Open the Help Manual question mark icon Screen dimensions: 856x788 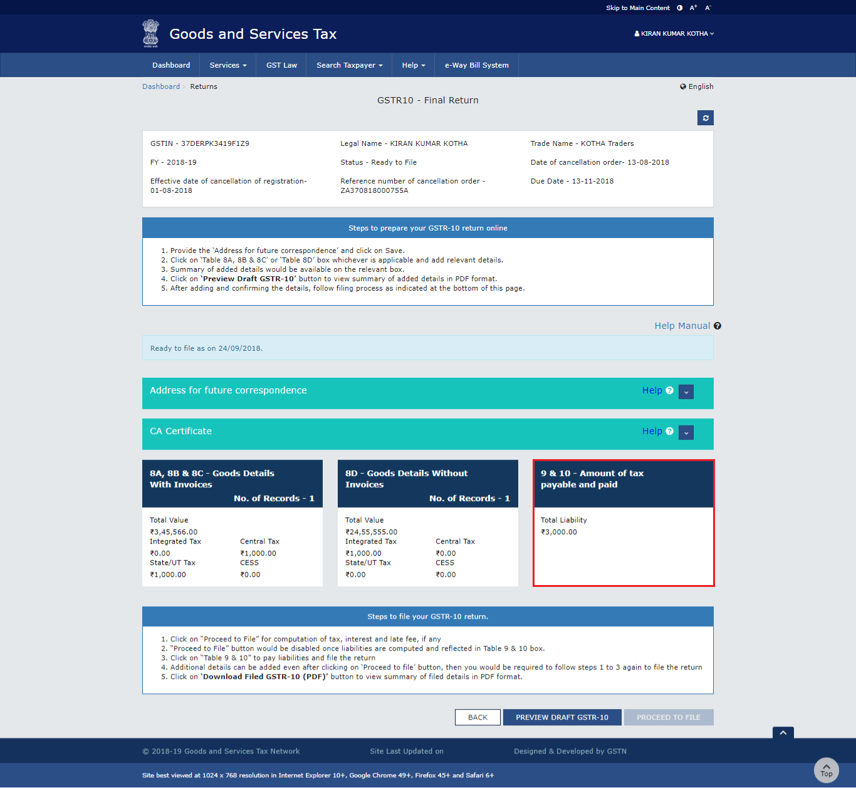click(x=717, y=326)
